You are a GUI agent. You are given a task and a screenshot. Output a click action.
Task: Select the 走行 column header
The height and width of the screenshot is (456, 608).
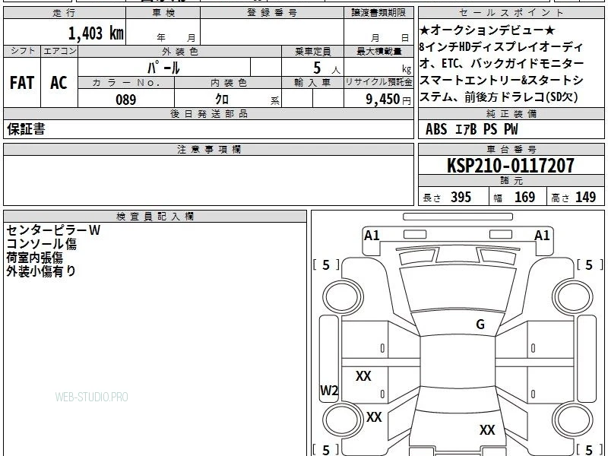pyautogui.click(x=65, y=13)
